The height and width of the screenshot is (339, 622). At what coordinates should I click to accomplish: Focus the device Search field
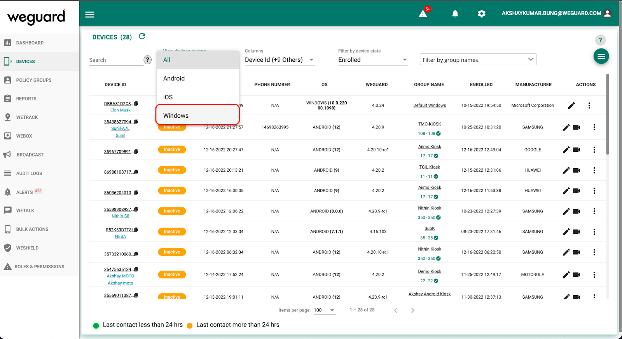[x=116, y=60]
